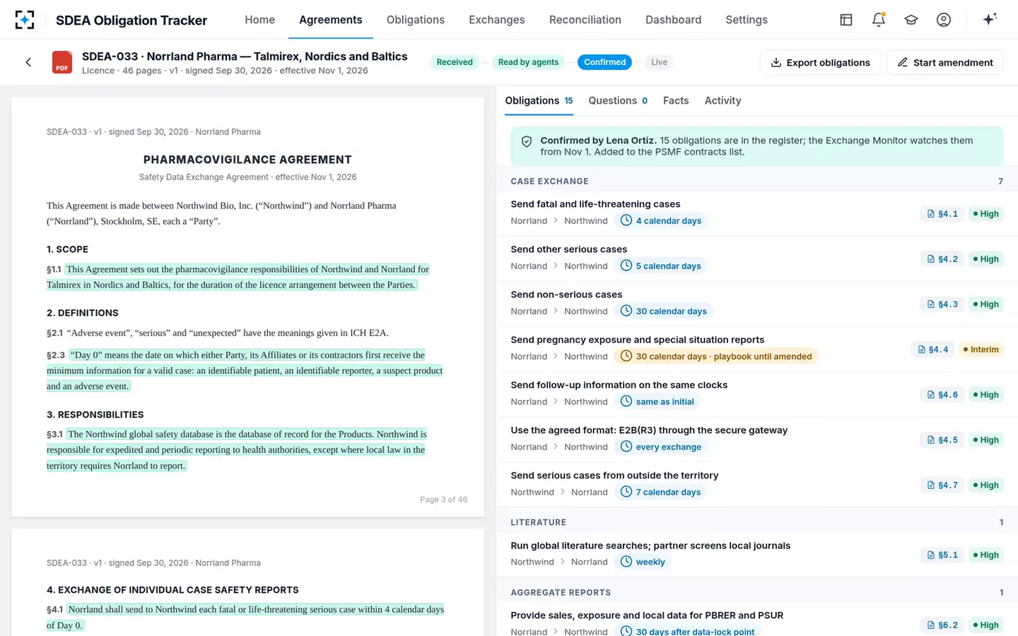Open the Exchanges menu item

[x=496, y=20]
